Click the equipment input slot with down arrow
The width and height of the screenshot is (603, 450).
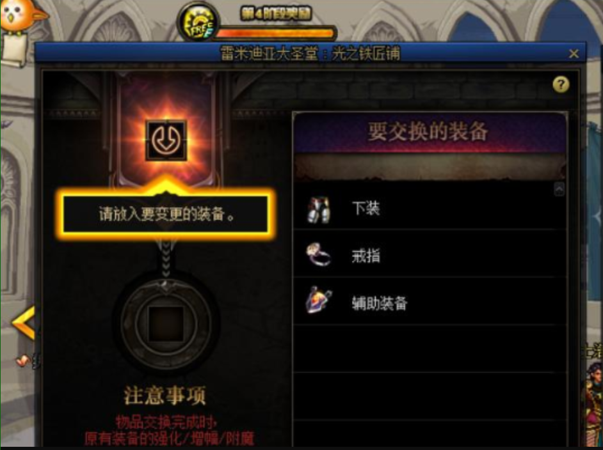pos(166,140)
